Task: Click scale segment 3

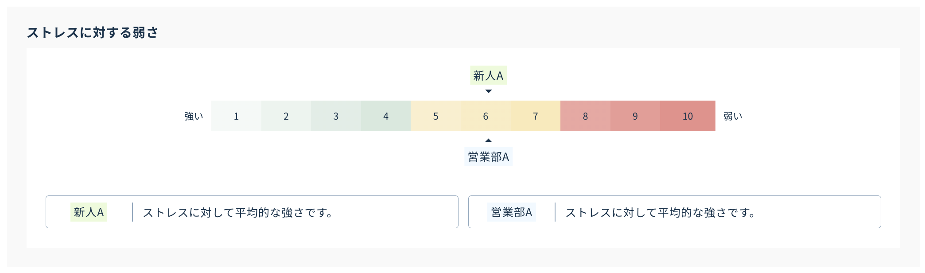Action: point(336,116)
